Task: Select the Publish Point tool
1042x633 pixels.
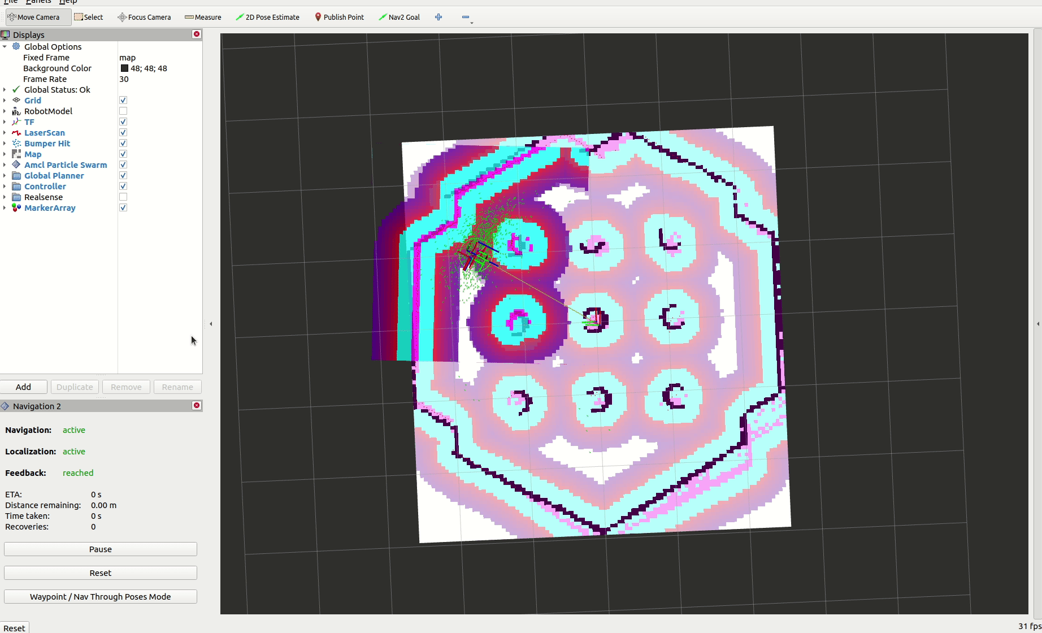Action: (339, 17)
